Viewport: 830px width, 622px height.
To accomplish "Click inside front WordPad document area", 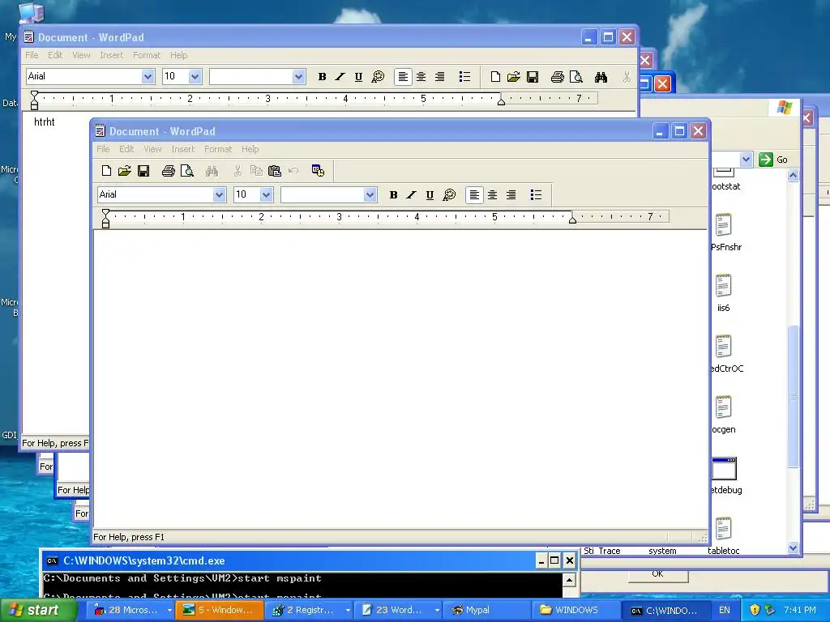I will [x=400, y=378].
